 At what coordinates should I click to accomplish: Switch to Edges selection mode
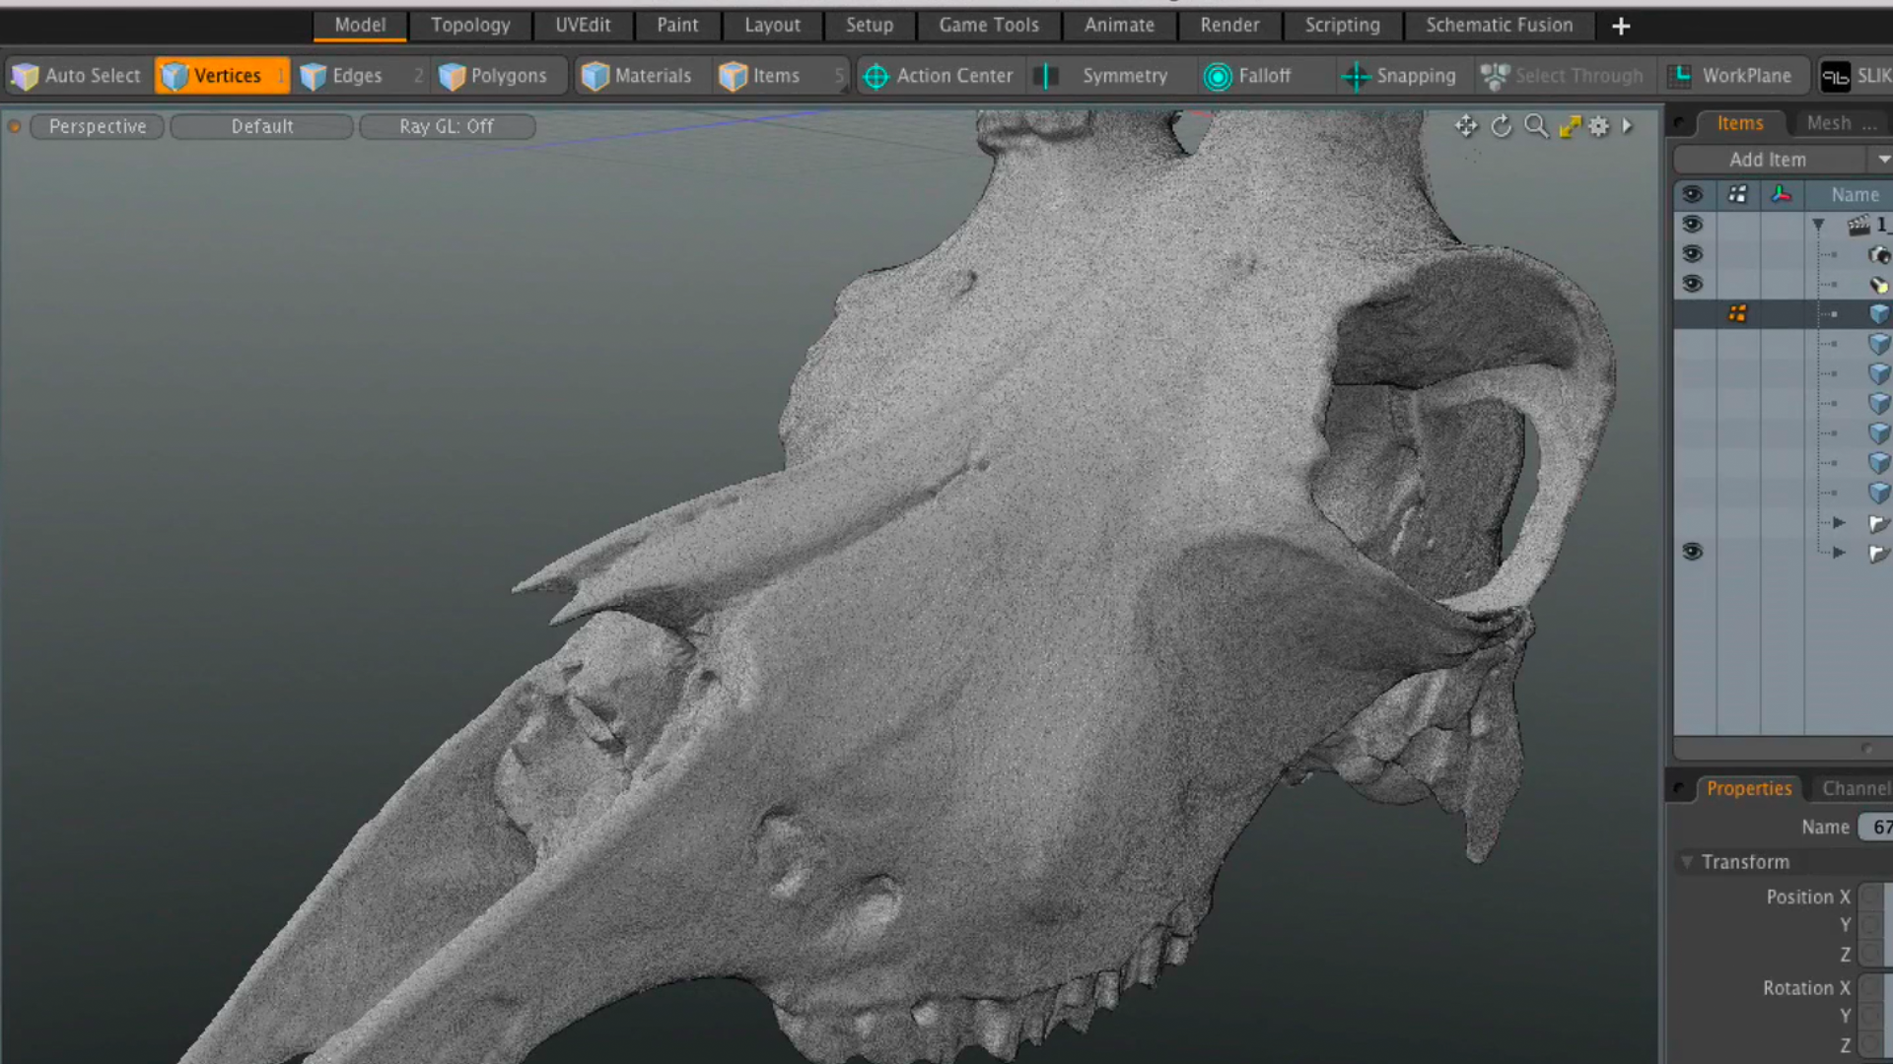tap(313, 75)
